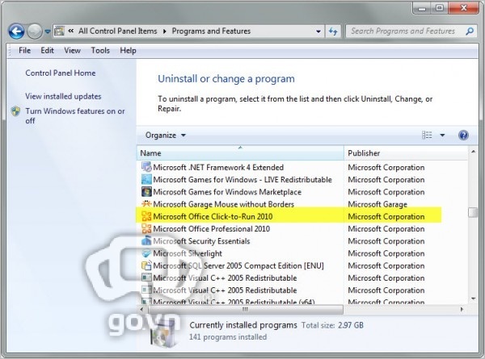Click the refresh button beside address bar

(333, 31)
